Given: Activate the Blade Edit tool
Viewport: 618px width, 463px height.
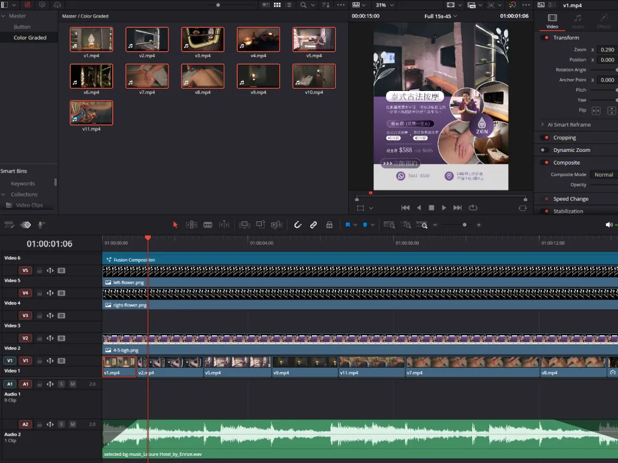Looking at the screenshot, I should click(208, 225).
